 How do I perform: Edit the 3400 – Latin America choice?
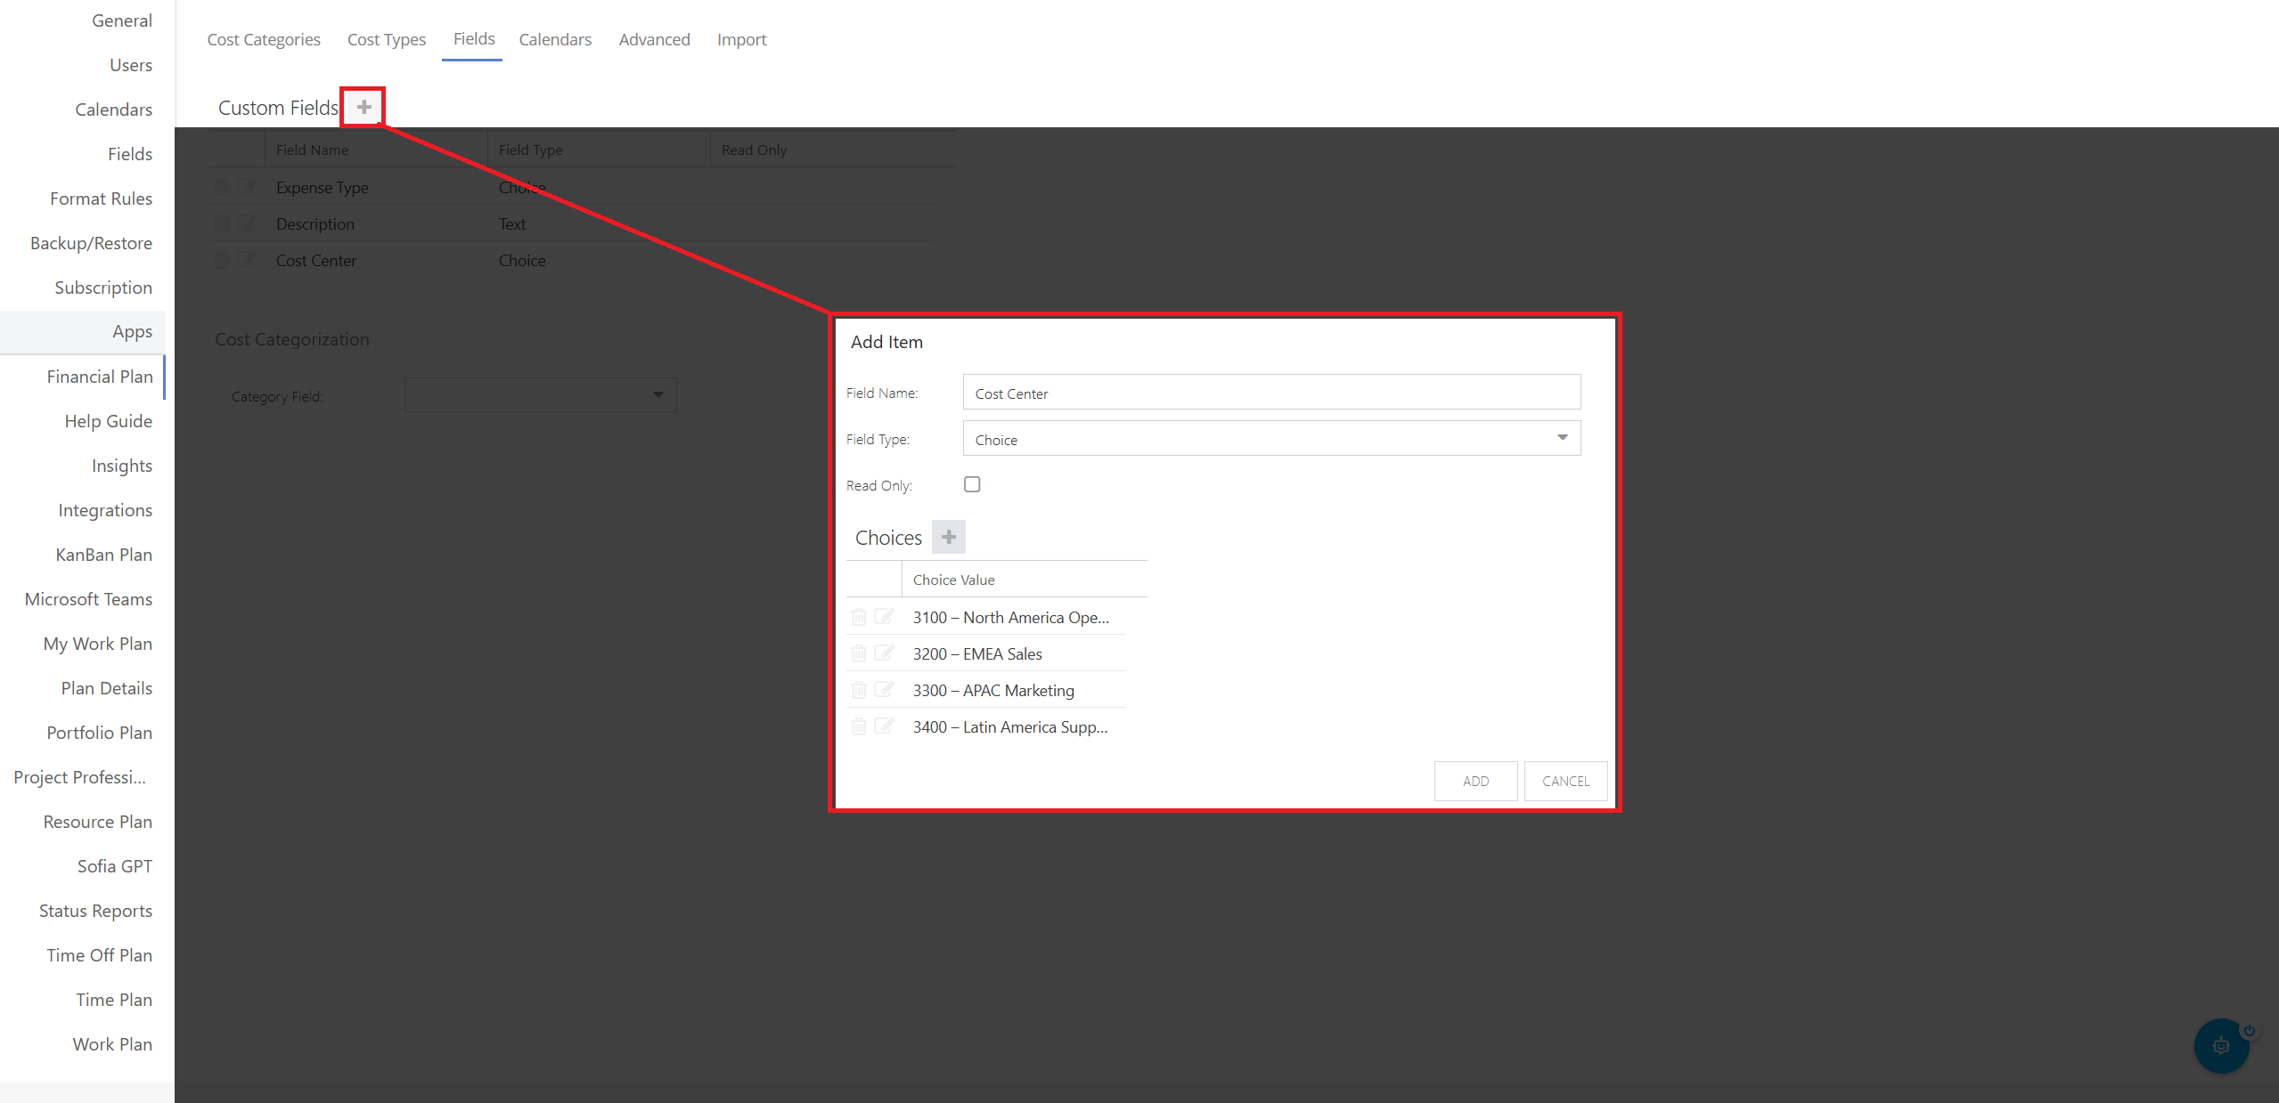884,726
